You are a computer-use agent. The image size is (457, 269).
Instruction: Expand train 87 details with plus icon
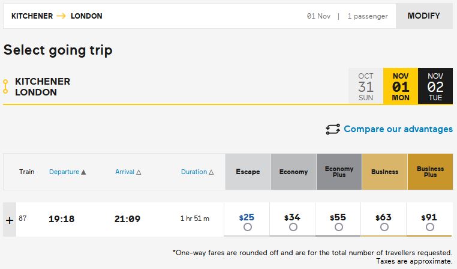coord(9,220)
